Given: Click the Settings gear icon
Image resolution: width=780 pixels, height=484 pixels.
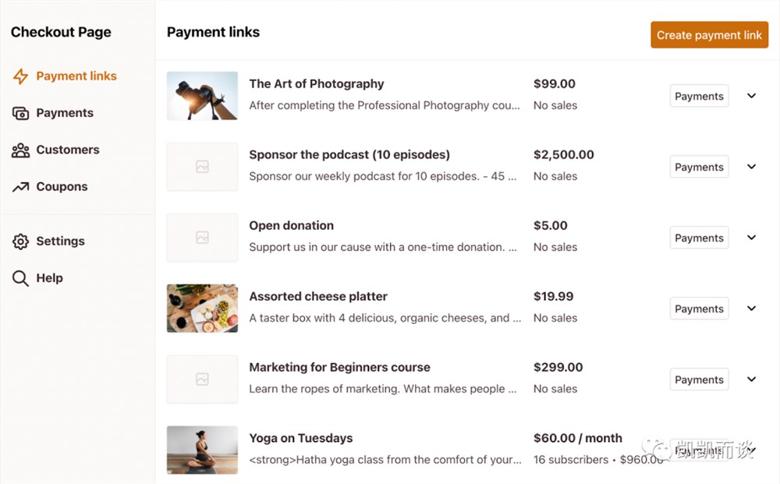Looking at the screenshot, I should pyautogui.click(x=20, y=242).
